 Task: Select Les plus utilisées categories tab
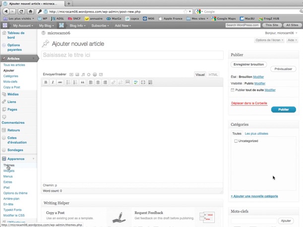(x=256, y=134)
